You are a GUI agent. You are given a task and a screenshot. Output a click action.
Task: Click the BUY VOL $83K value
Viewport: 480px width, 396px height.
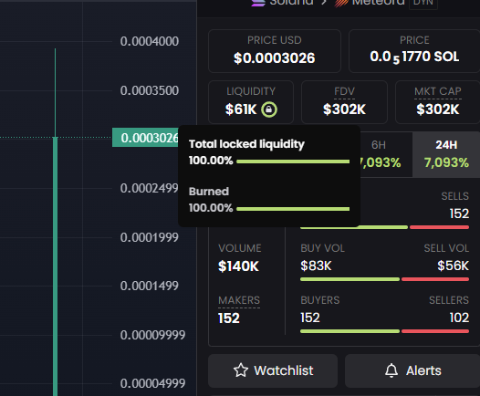click(316, 266)
